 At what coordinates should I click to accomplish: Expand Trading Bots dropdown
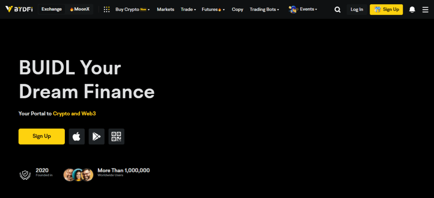264,9
